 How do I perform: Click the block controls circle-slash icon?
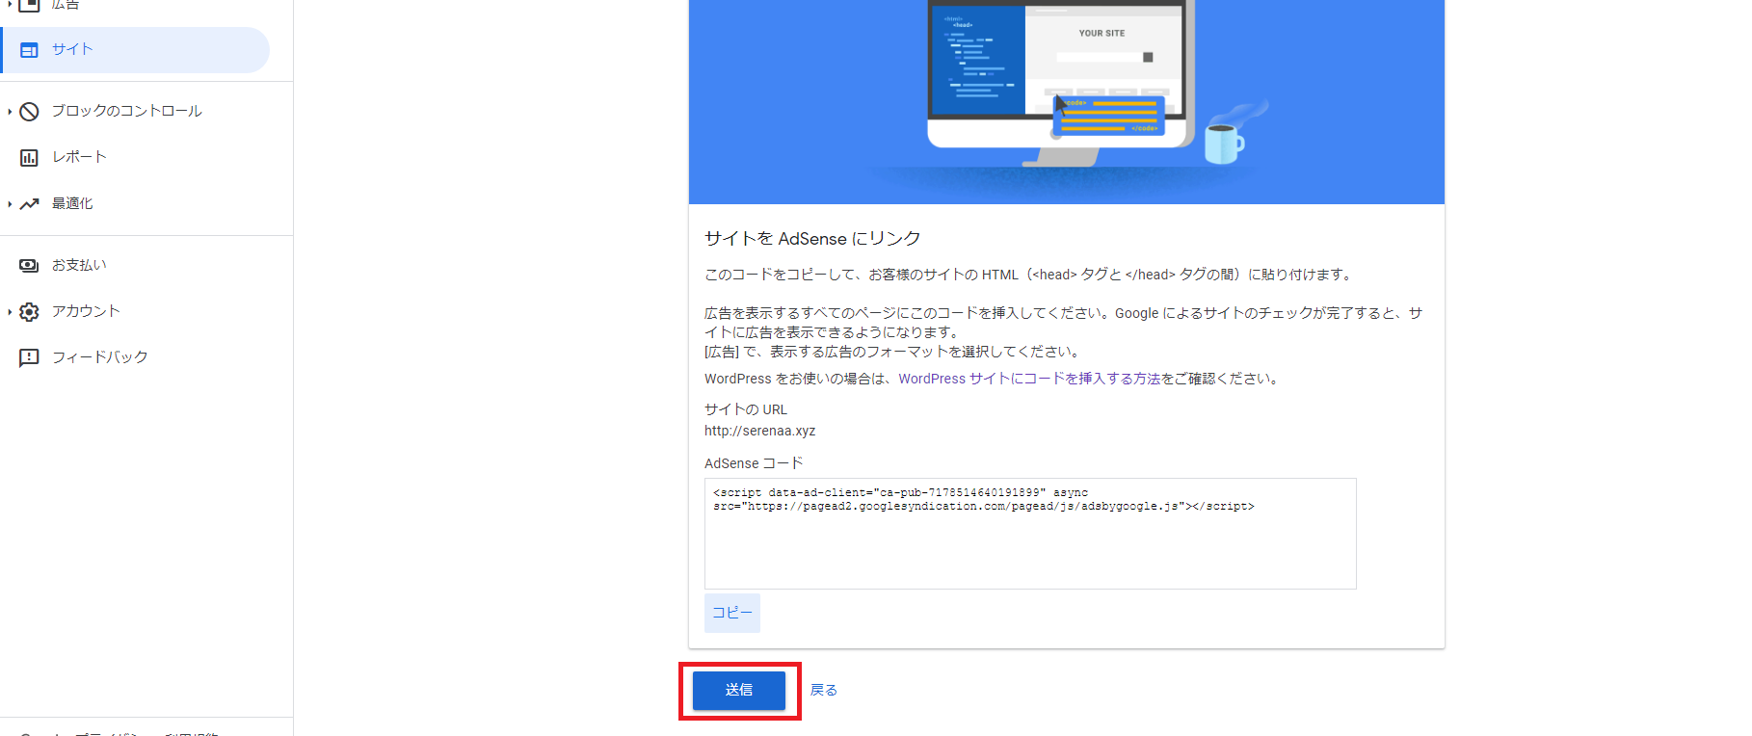click(29, 111)
